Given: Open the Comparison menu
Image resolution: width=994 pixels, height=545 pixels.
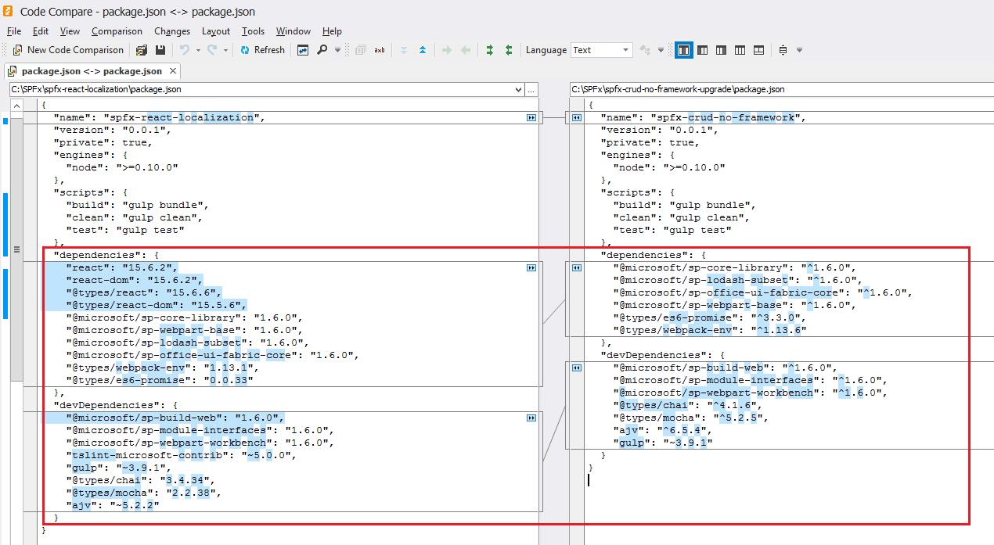Looking at the screenshot, I should click(117, 31).
